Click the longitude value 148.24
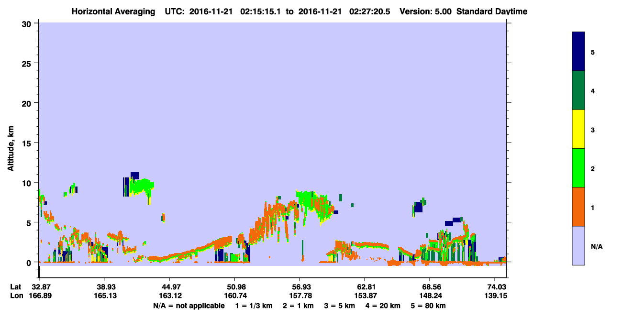This screenshot has width=622, height=319. (x=430, y=296)
